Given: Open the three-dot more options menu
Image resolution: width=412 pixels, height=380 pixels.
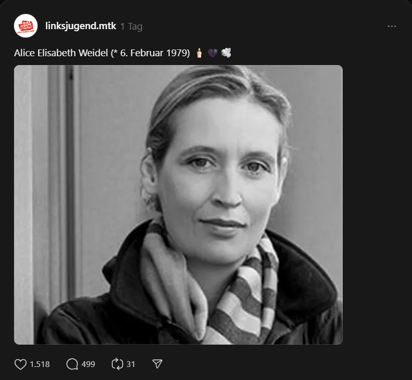Looking at the screenshot, I should point(392,26).
